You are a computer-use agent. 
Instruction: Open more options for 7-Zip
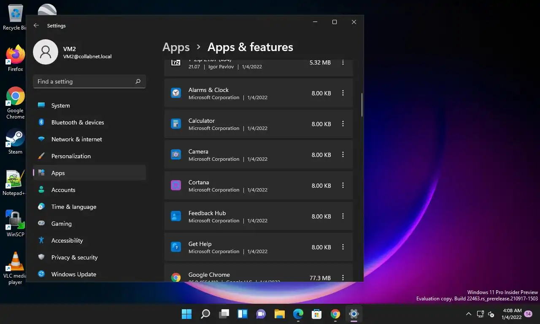pos(343,62)
